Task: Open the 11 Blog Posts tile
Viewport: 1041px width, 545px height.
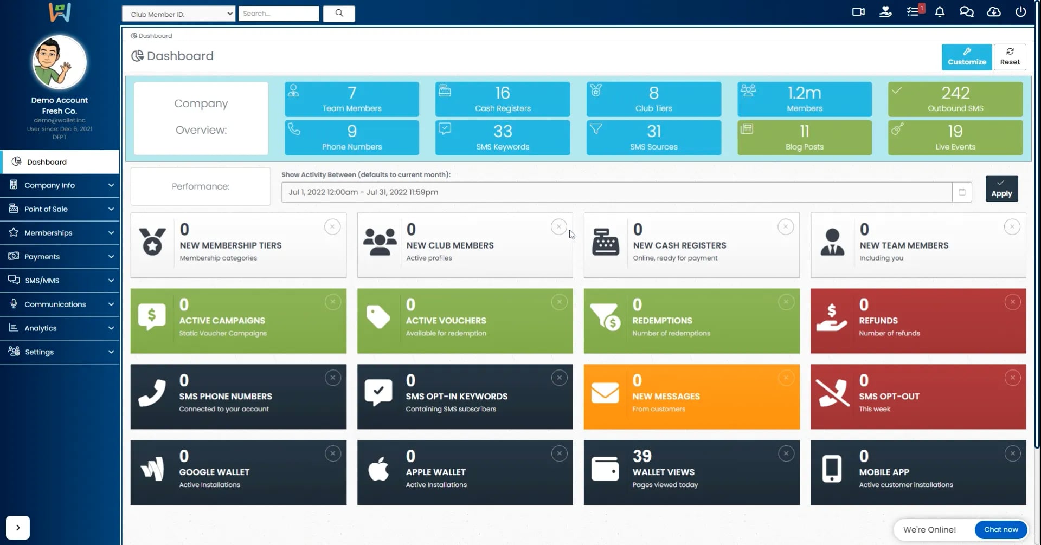Action: pyautogui.click(x=805, y=138)
